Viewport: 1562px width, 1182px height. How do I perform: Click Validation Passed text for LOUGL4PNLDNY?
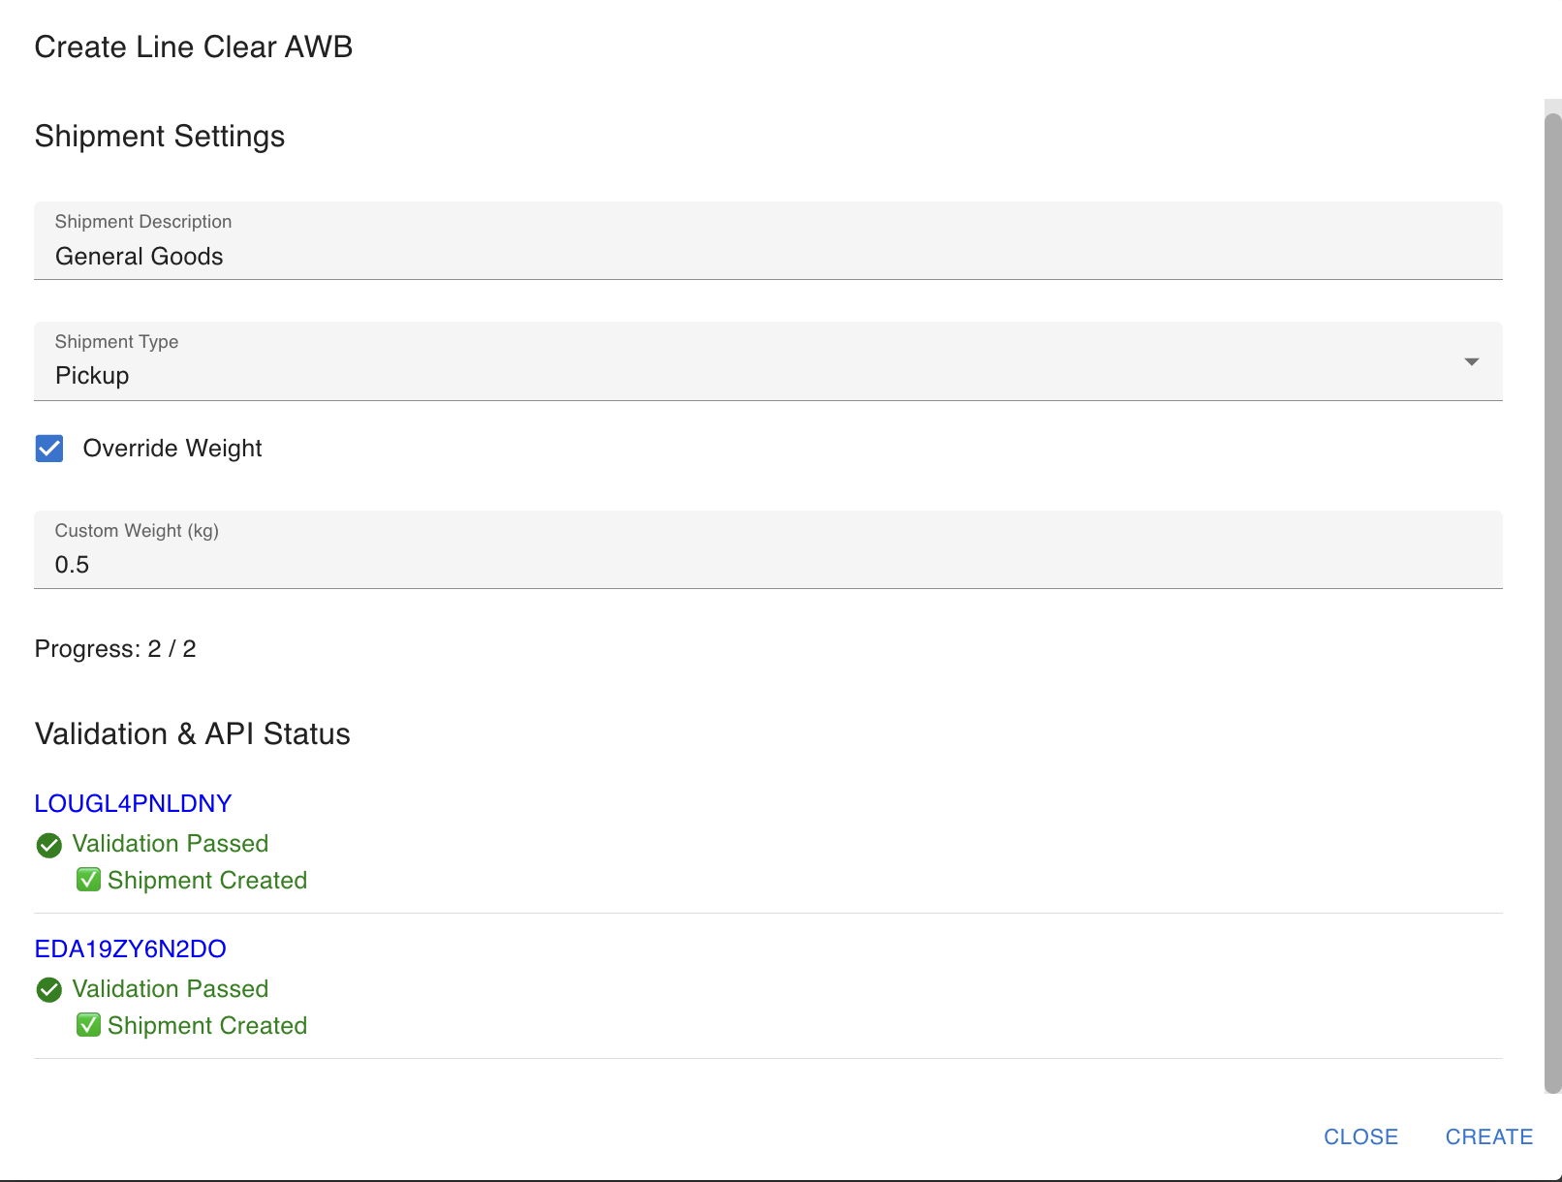(171, 844)
